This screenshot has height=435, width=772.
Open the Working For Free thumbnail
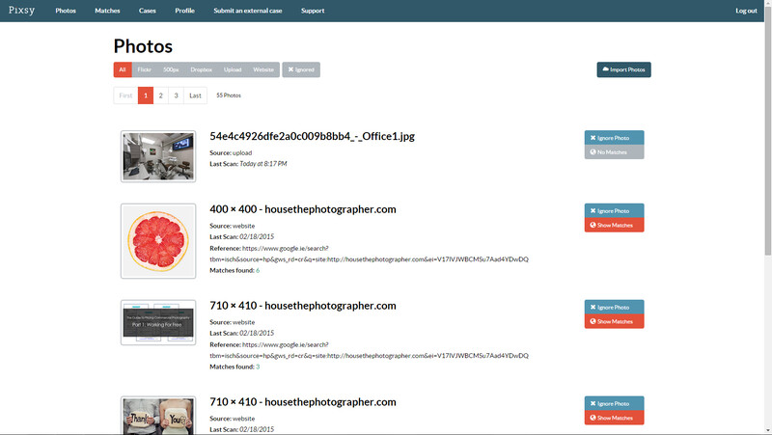point(158,322)
